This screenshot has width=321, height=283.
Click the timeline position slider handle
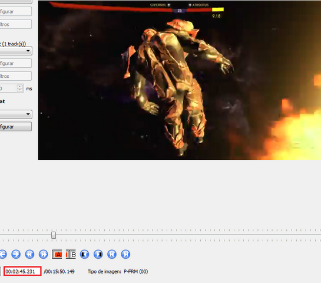pyautogui.click(x=54, y=235)
